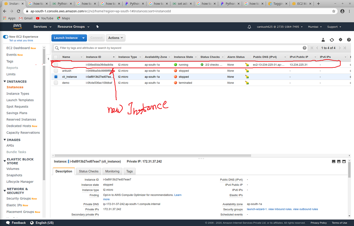Collapse the ELASTIC BLOCK STORE section
Screen dimensions: 354x226
[x=5, y=161]
